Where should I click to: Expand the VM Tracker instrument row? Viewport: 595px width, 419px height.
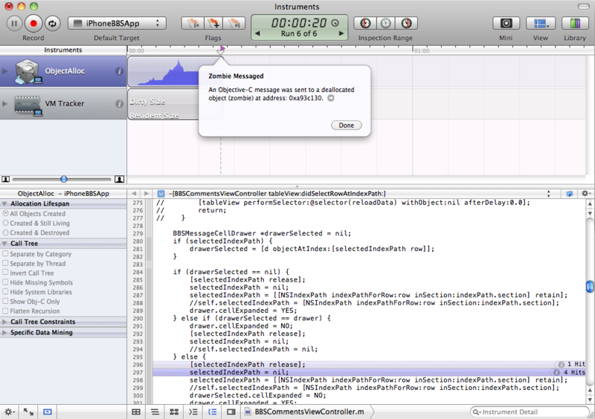coord(5,103)
